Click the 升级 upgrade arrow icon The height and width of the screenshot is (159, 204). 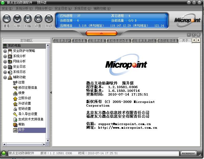[49, 19]
